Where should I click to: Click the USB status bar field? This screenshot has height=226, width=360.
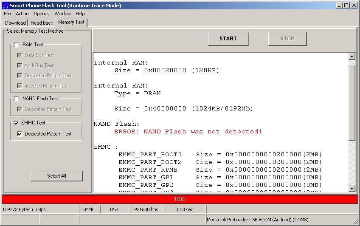pos(114,209)
